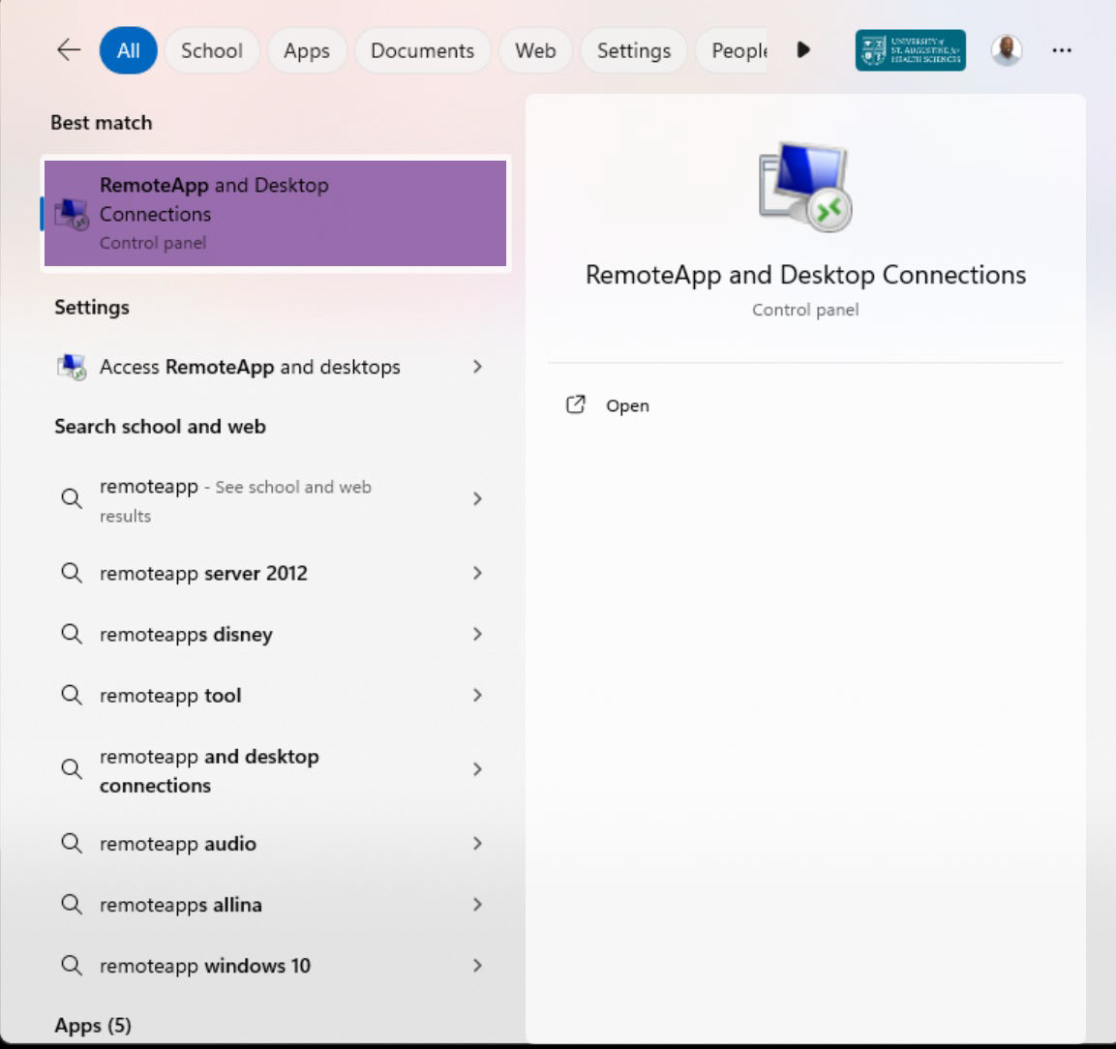Click the RemoteApp and Desktop Connections preview title

pos(805,275)
